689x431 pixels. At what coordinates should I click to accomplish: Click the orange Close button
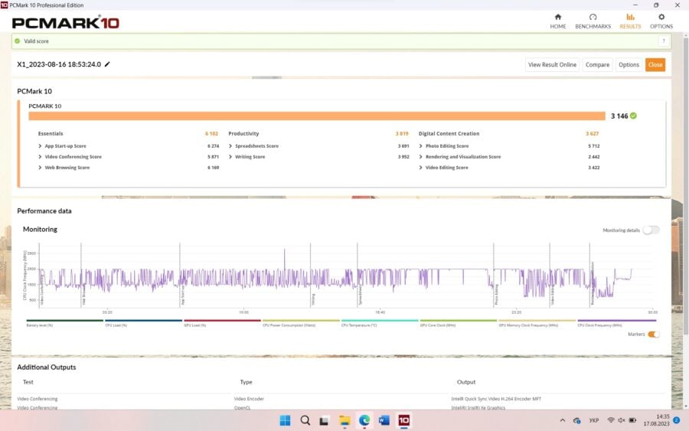coord(655,64)
